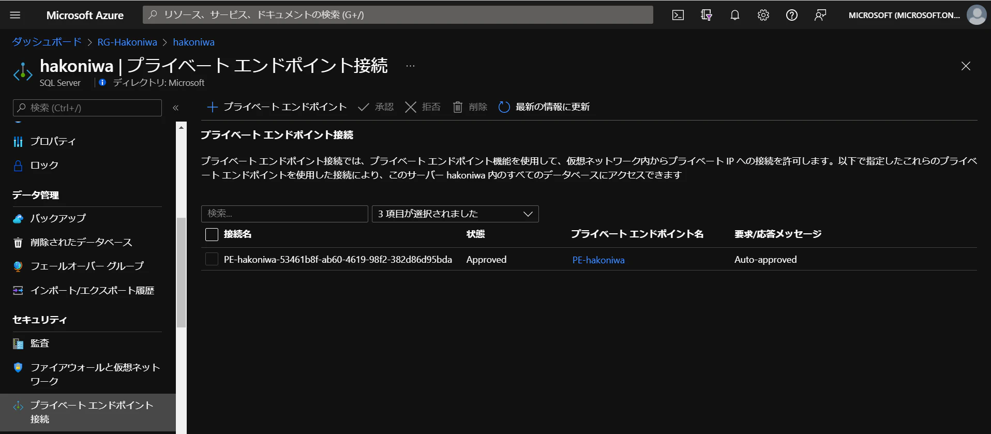Focus the connections table 検索 filter box
The image size is (991, 434).
[x=284, y=214]
